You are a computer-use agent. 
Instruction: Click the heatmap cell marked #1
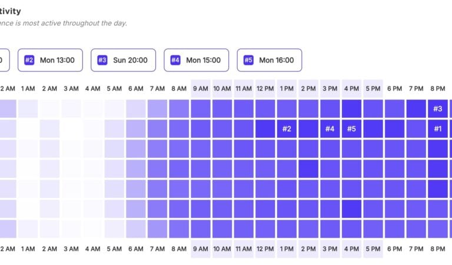coord(437,129)
